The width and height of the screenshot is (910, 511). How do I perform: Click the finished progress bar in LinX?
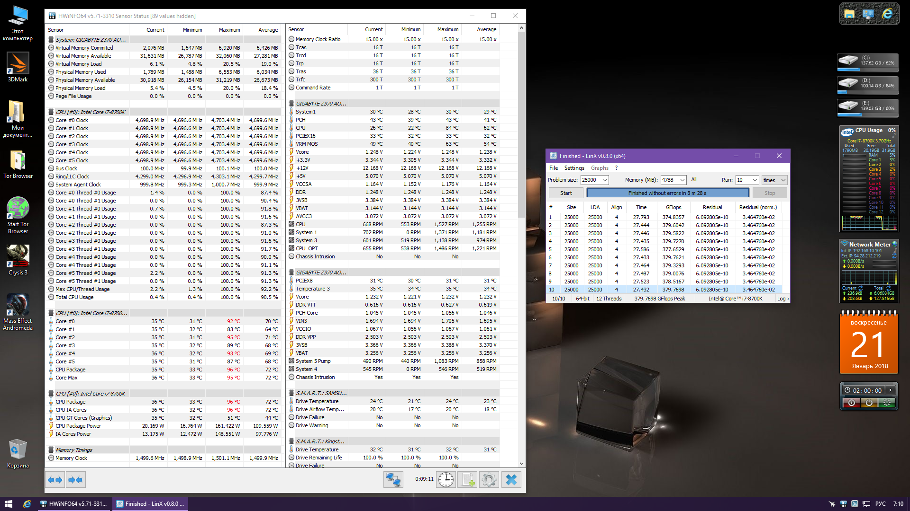667,193
